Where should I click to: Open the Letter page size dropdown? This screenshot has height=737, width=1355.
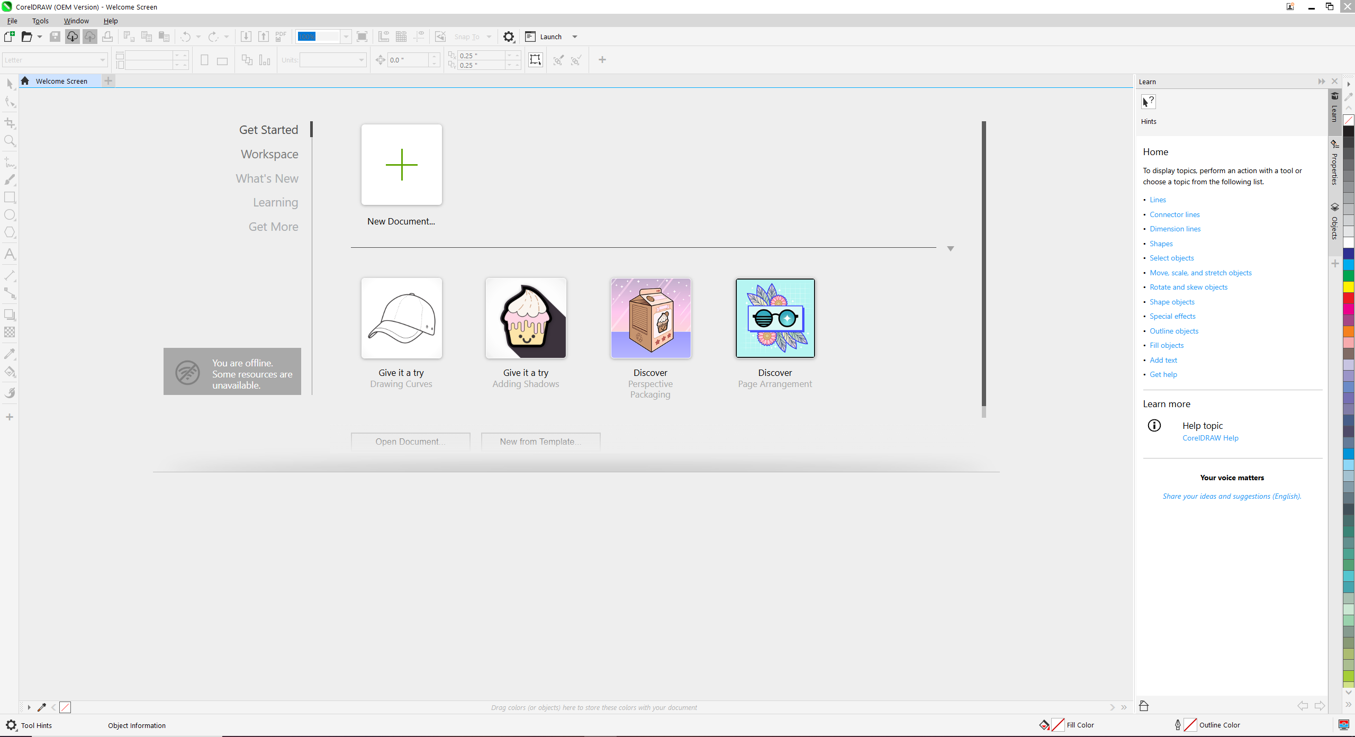(x=101, y=59)
